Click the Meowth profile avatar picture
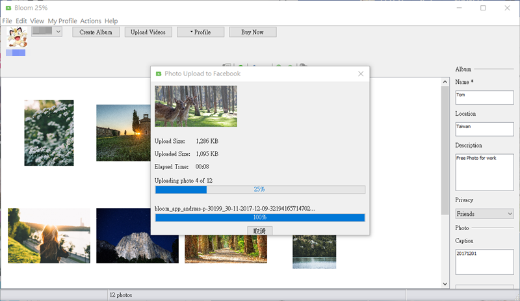This screenshot has height=301, width=520. [x=16, y=36]
